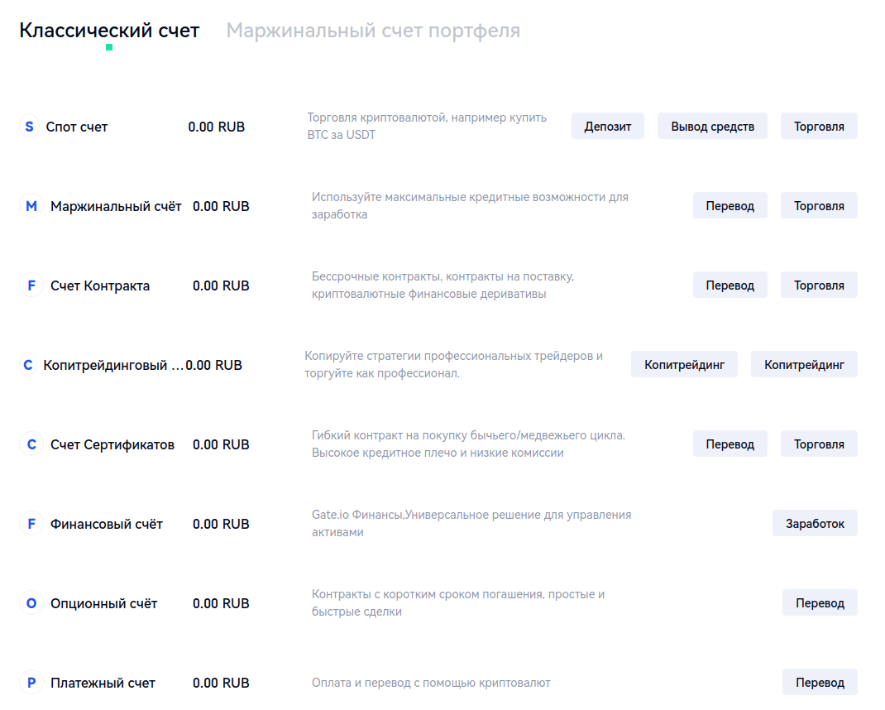Click the C icon beside Счет Сертификатов
Viewport: 885px width, 710px height.
pos(31,444)
